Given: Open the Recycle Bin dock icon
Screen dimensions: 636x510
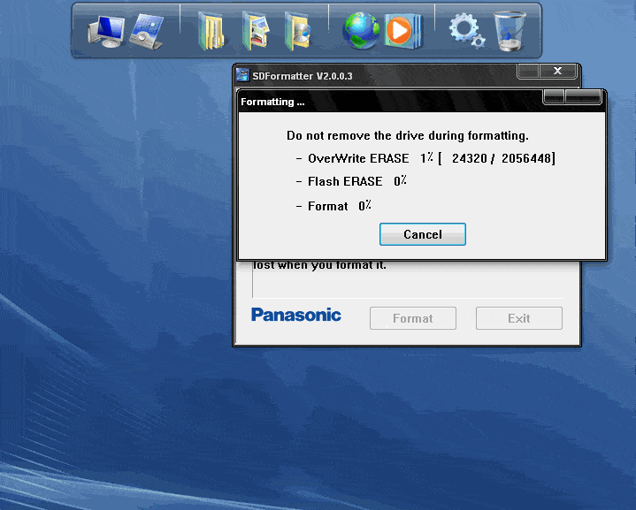Looking at the screenshot, I should [x=510, y=31].
